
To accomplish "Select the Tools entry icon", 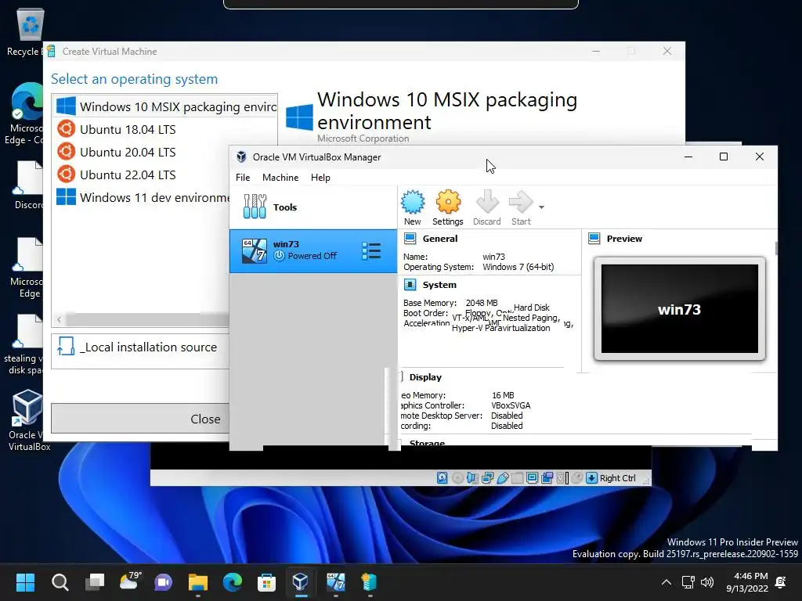I will [255, 207].
